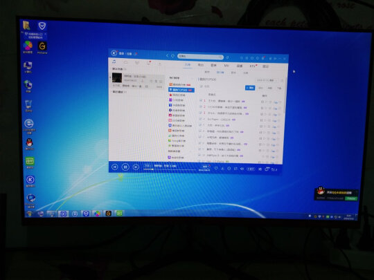Click the G icon in the taskbar
Viewport: 374px width, 280px height.
pyautogui.click(x=108, y=214)
